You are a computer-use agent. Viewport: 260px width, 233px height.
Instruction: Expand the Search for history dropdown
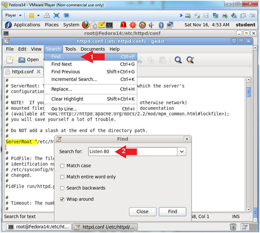pos(182,152)
